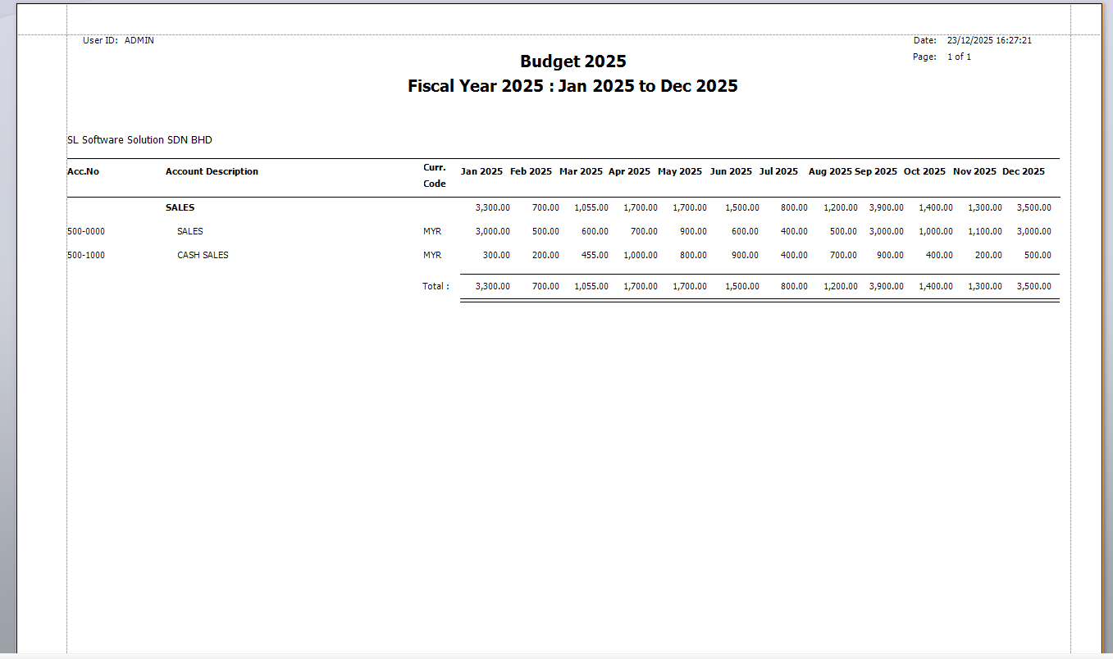
Task: Click the bold SALES group header row
Action: (x=180, y=207)
